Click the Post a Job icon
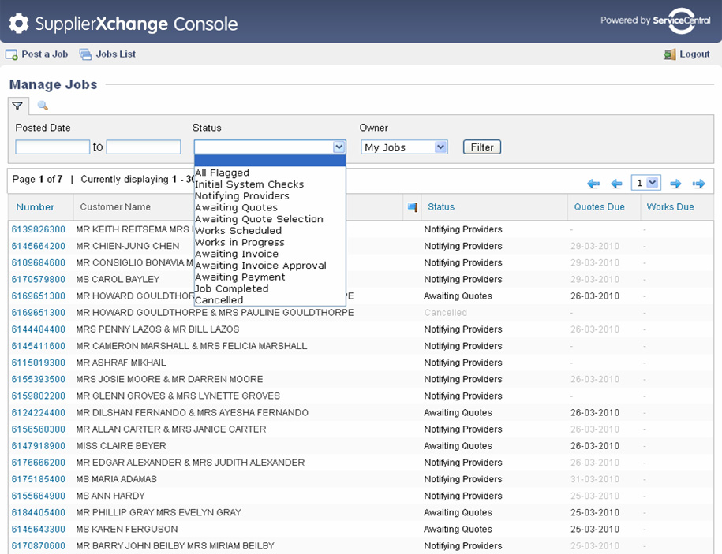Viewport: 722px width, 554px height. click(x=12, y=54)
